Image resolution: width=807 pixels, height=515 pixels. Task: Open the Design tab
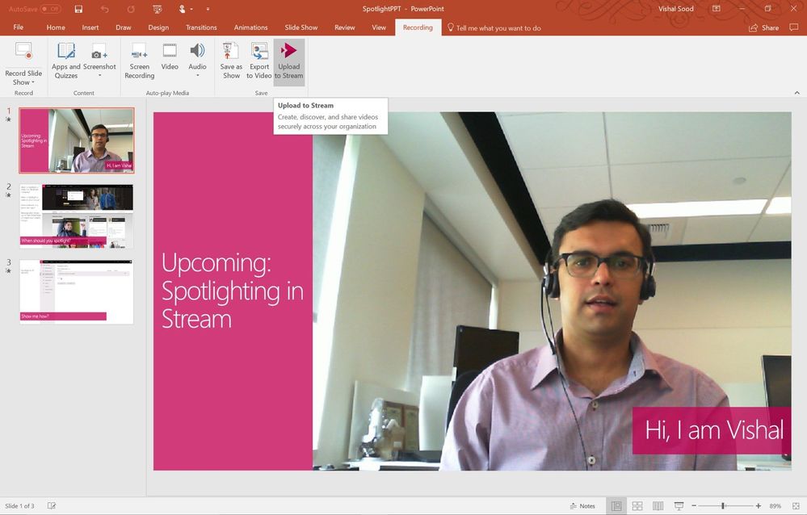click(158, 27)
